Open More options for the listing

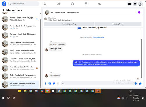118,24
